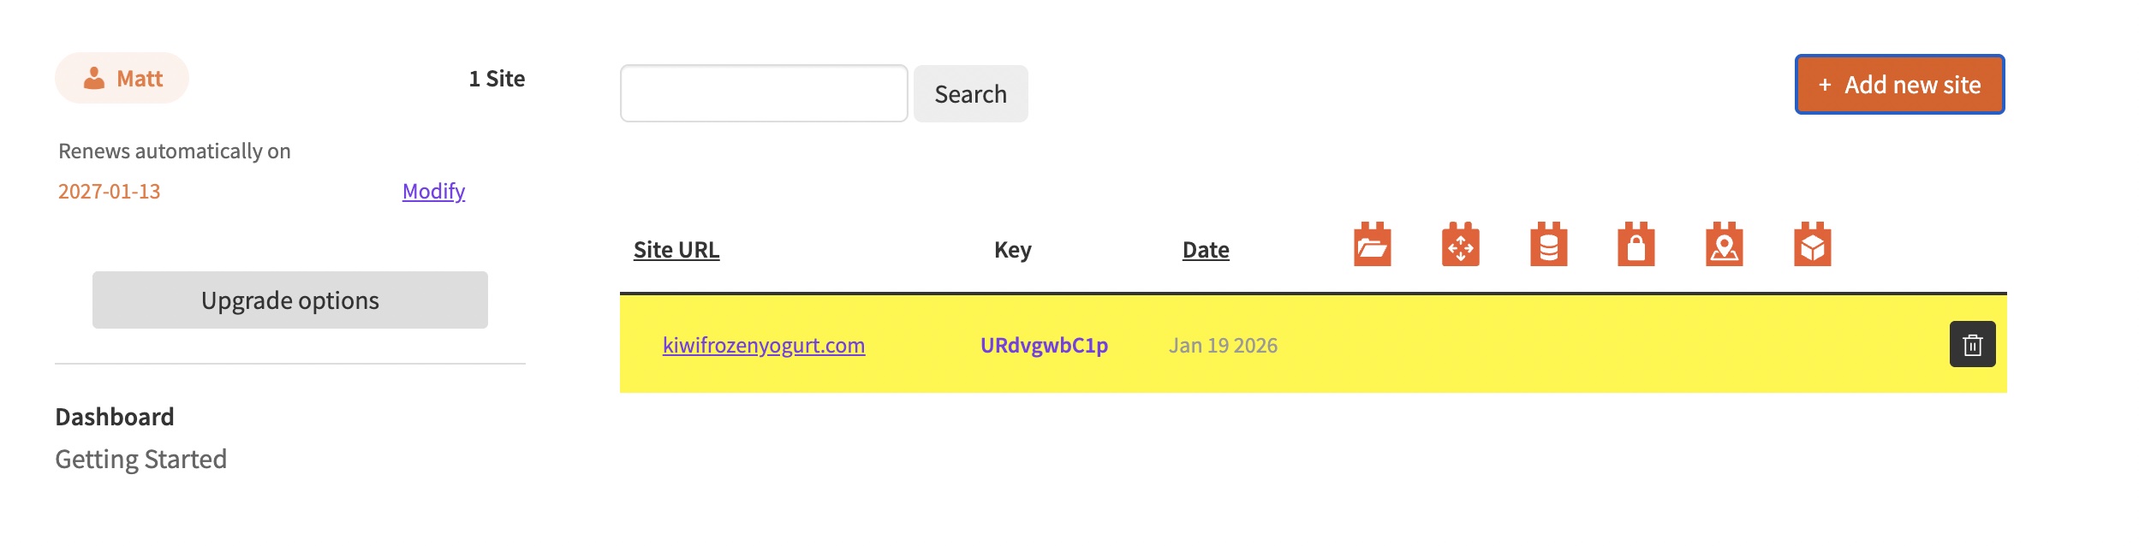Click the map pin plugin icon
Viewport: 2139px width, 546px height.
pyautogui.click(x=1724, y=246)
